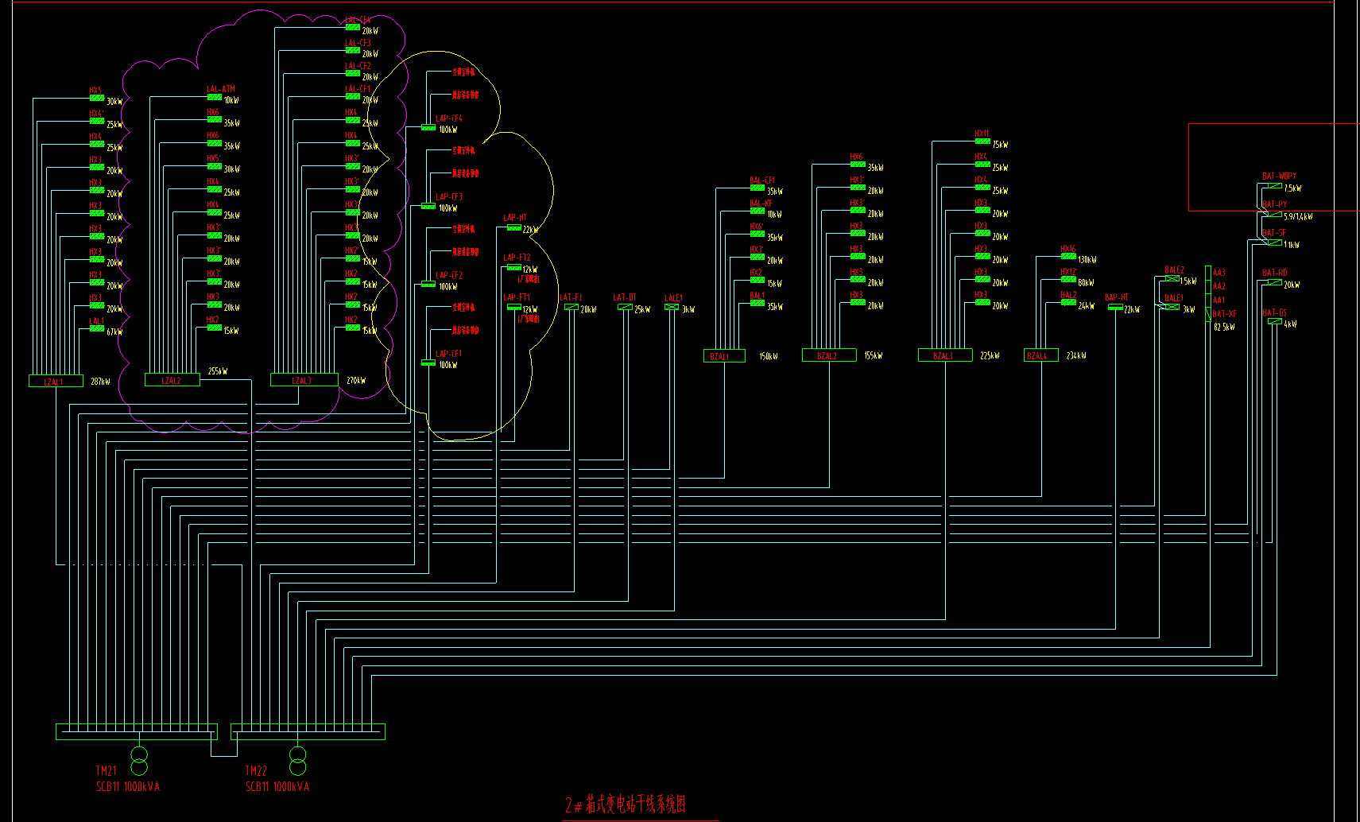Click the LAP-HT 22kW panel symbol
The image size is (1360, 822).
tap(514, 228)
